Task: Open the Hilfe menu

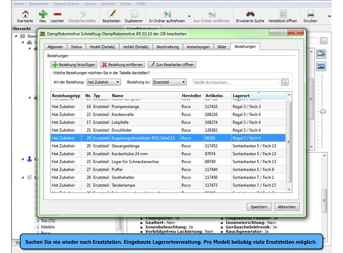Action: [x=141, y=4]
